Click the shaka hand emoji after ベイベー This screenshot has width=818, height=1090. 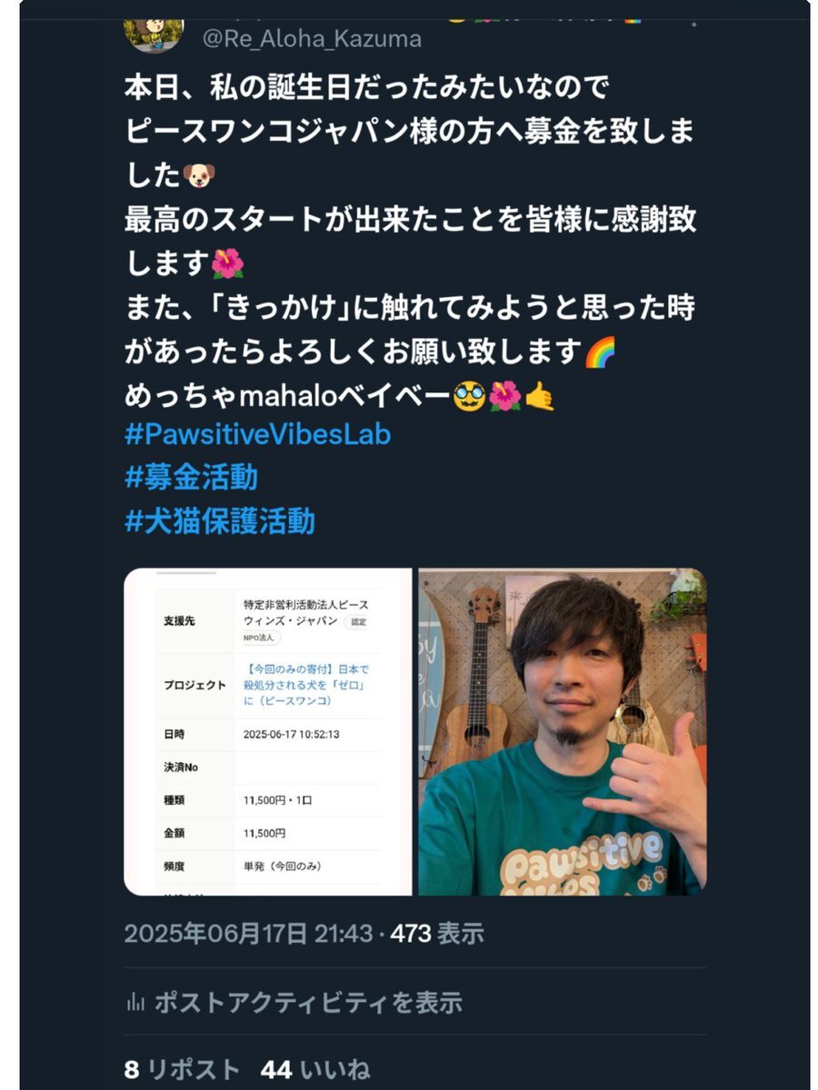540,394
